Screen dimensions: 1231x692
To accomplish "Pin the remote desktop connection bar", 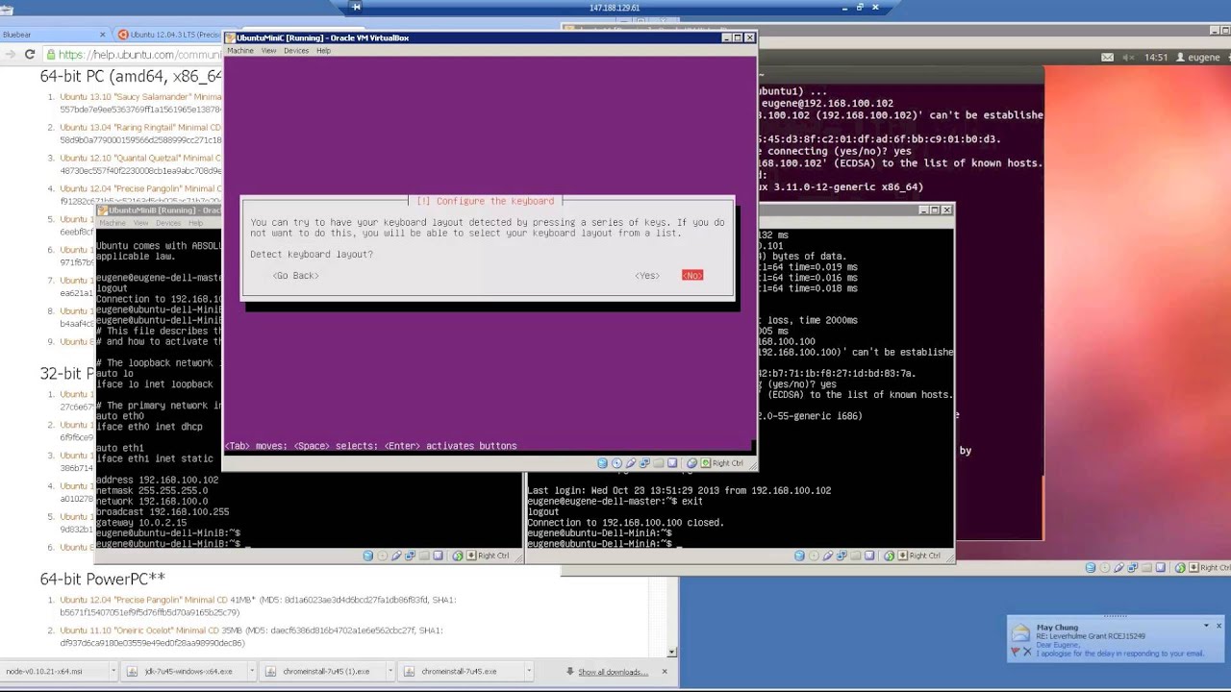I will coord(356,7).
